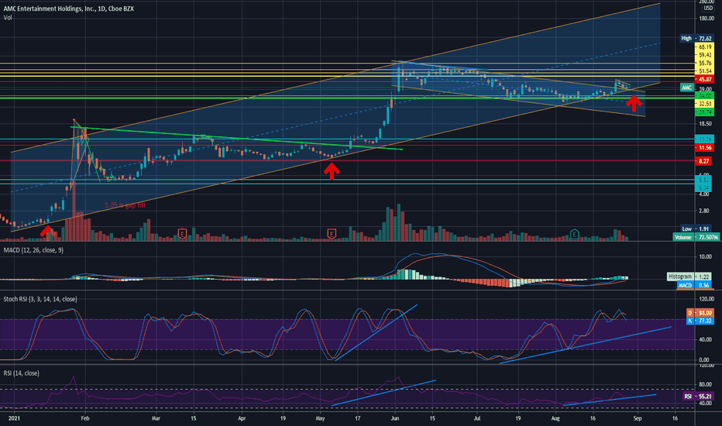This screenshot has width=722, height=426.
Task: Click the May date label on time axis
Action: pyautogui.click(x=321, y=418)
